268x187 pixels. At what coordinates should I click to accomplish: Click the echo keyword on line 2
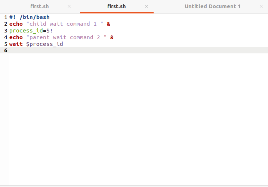pyautogui.click(x=16, y=24)
